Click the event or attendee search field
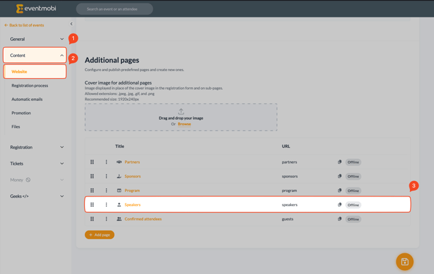The width and height of the screenshot is (434, 274). 115,9
